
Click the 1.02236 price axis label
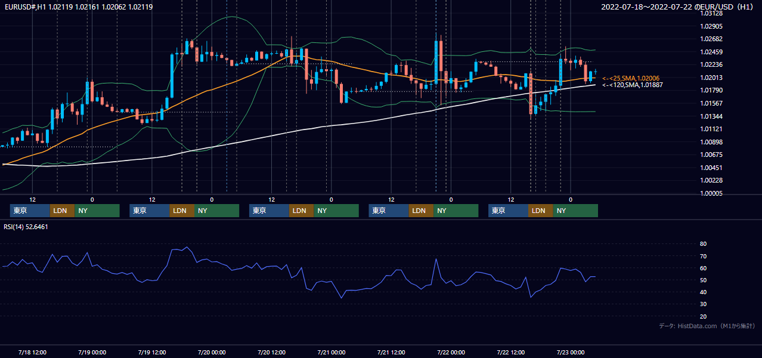click(x=712, y=64)
